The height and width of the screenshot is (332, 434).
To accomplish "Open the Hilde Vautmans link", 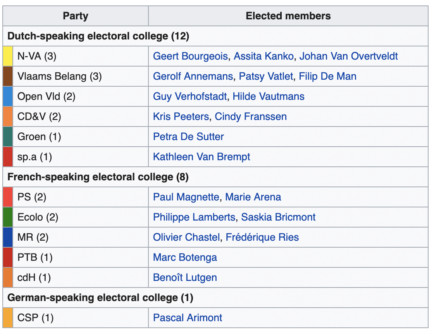I will [269, 97].
